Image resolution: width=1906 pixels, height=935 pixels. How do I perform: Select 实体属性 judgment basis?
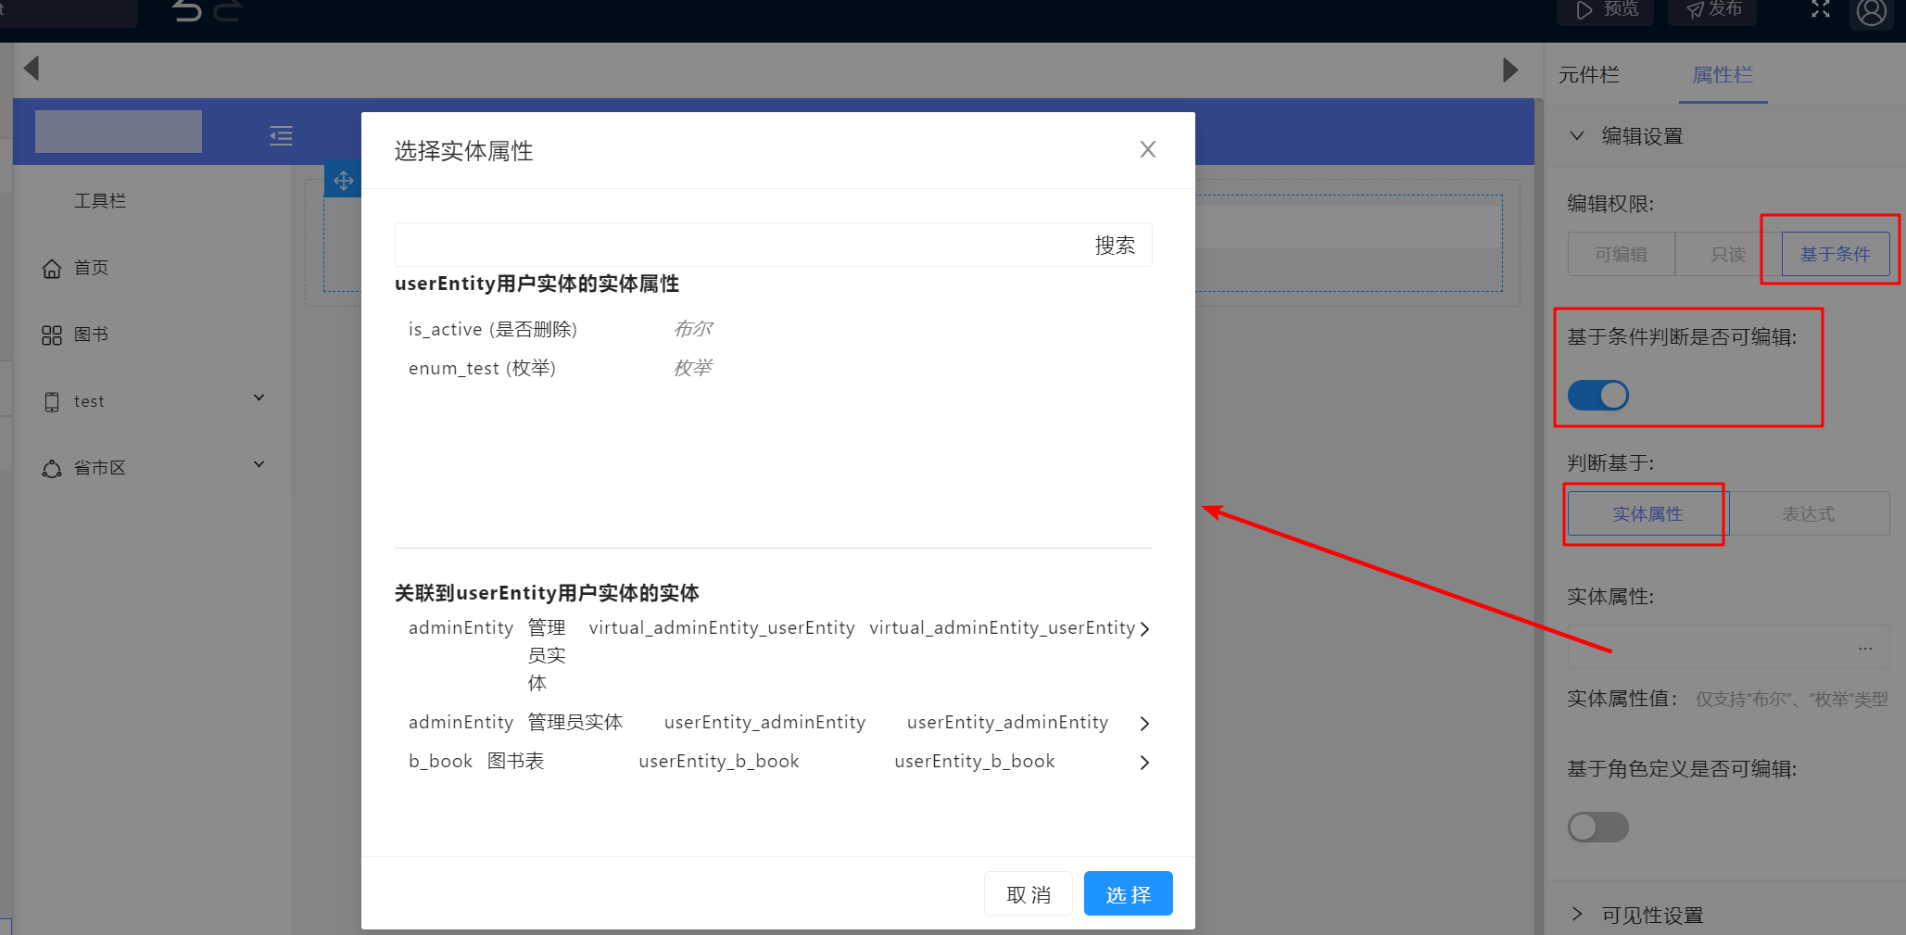pos(1647,514)
